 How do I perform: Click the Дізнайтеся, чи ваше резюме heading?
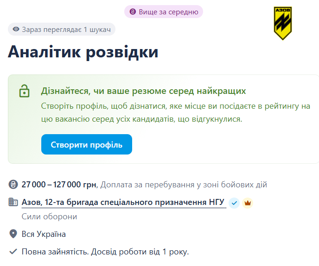143,91
